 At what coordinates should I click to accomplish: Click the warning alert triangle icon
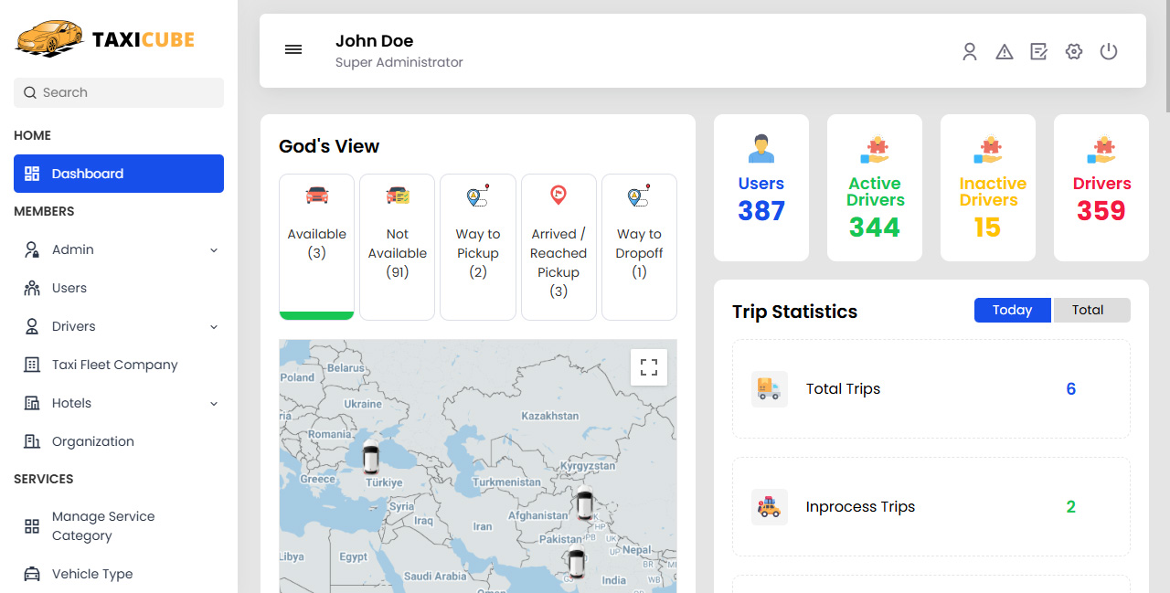(1005, 52)
